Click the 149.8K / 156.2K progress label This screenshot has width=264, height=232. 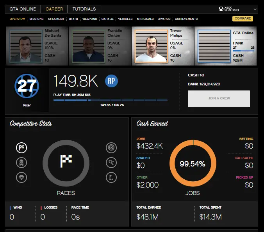[x=112, y=105]
